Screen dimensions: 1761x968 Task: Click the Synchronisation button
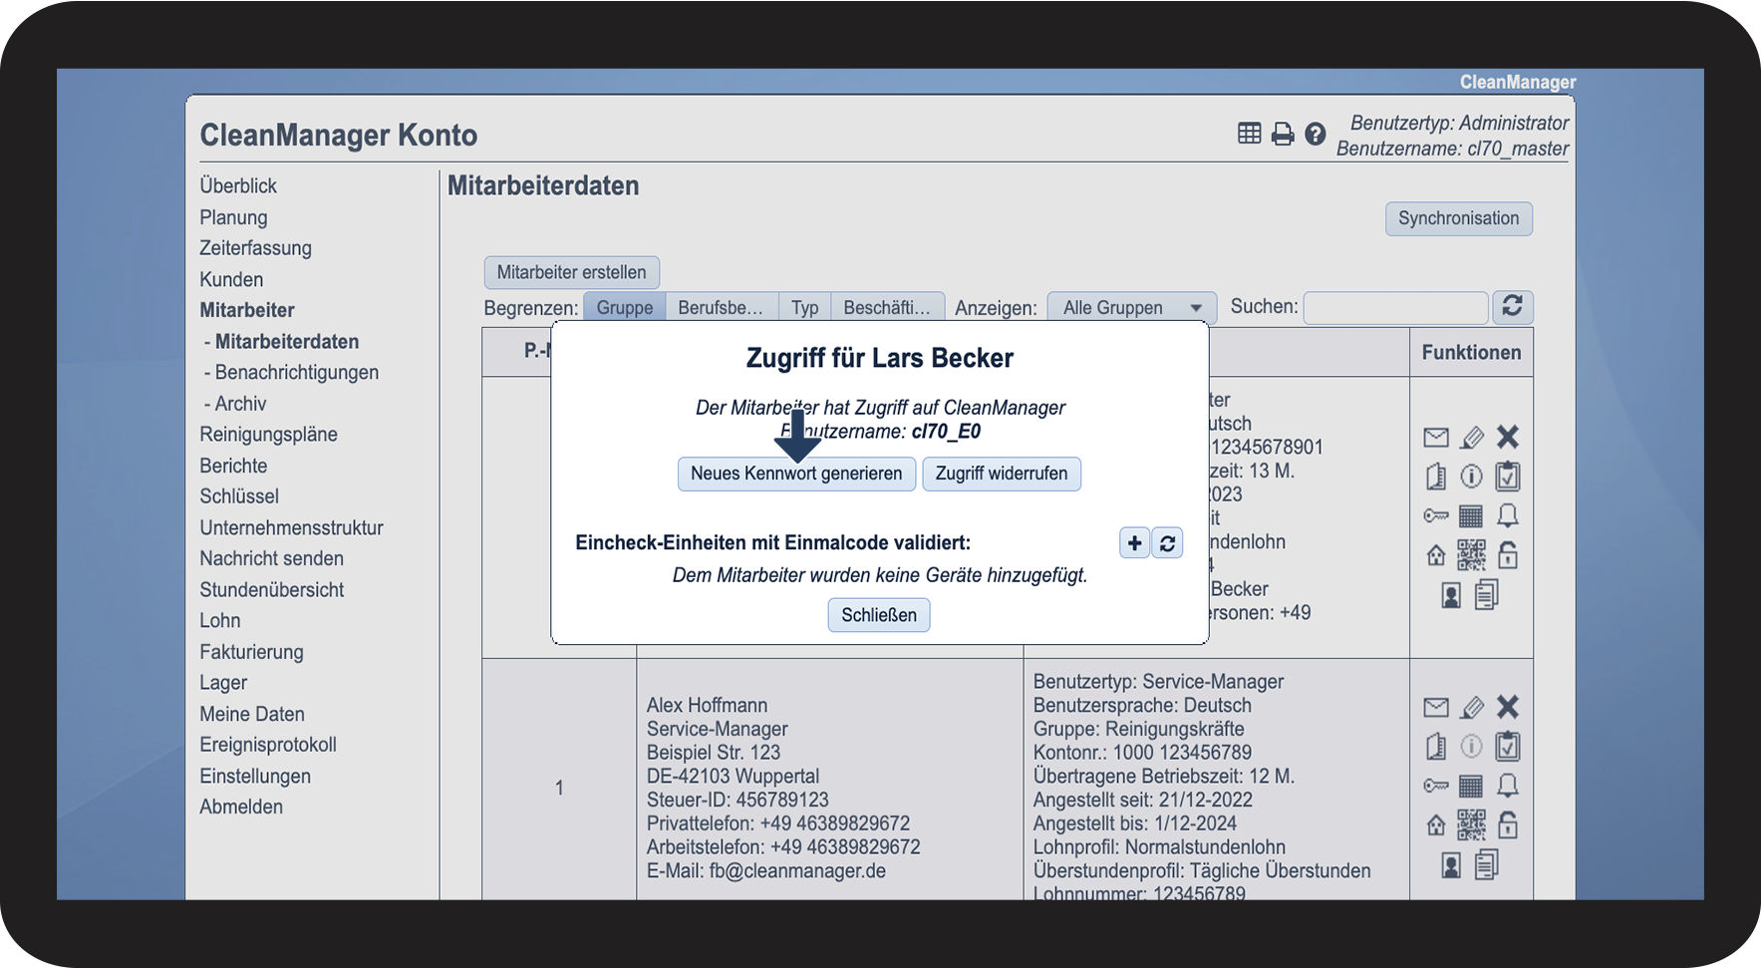[1459, 218]
